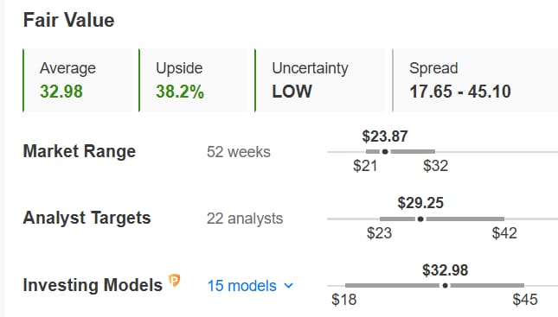558x317 pixels.
Task: Click the $42 analyst high target label
Action: (x=504, y=233)
